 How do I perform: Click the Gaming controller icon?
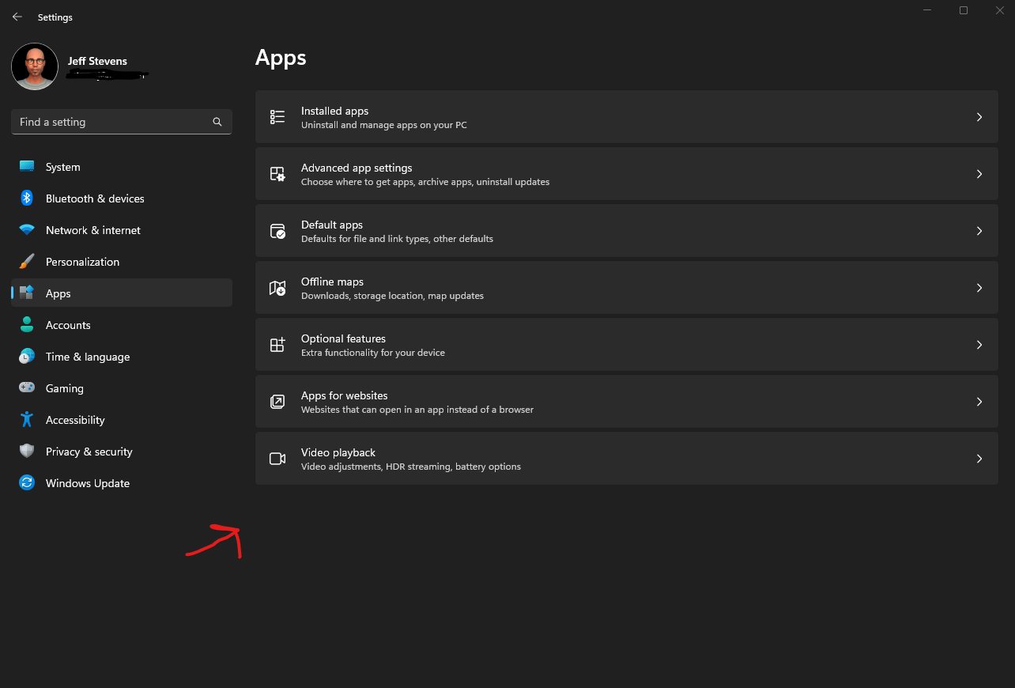(27, 387)
